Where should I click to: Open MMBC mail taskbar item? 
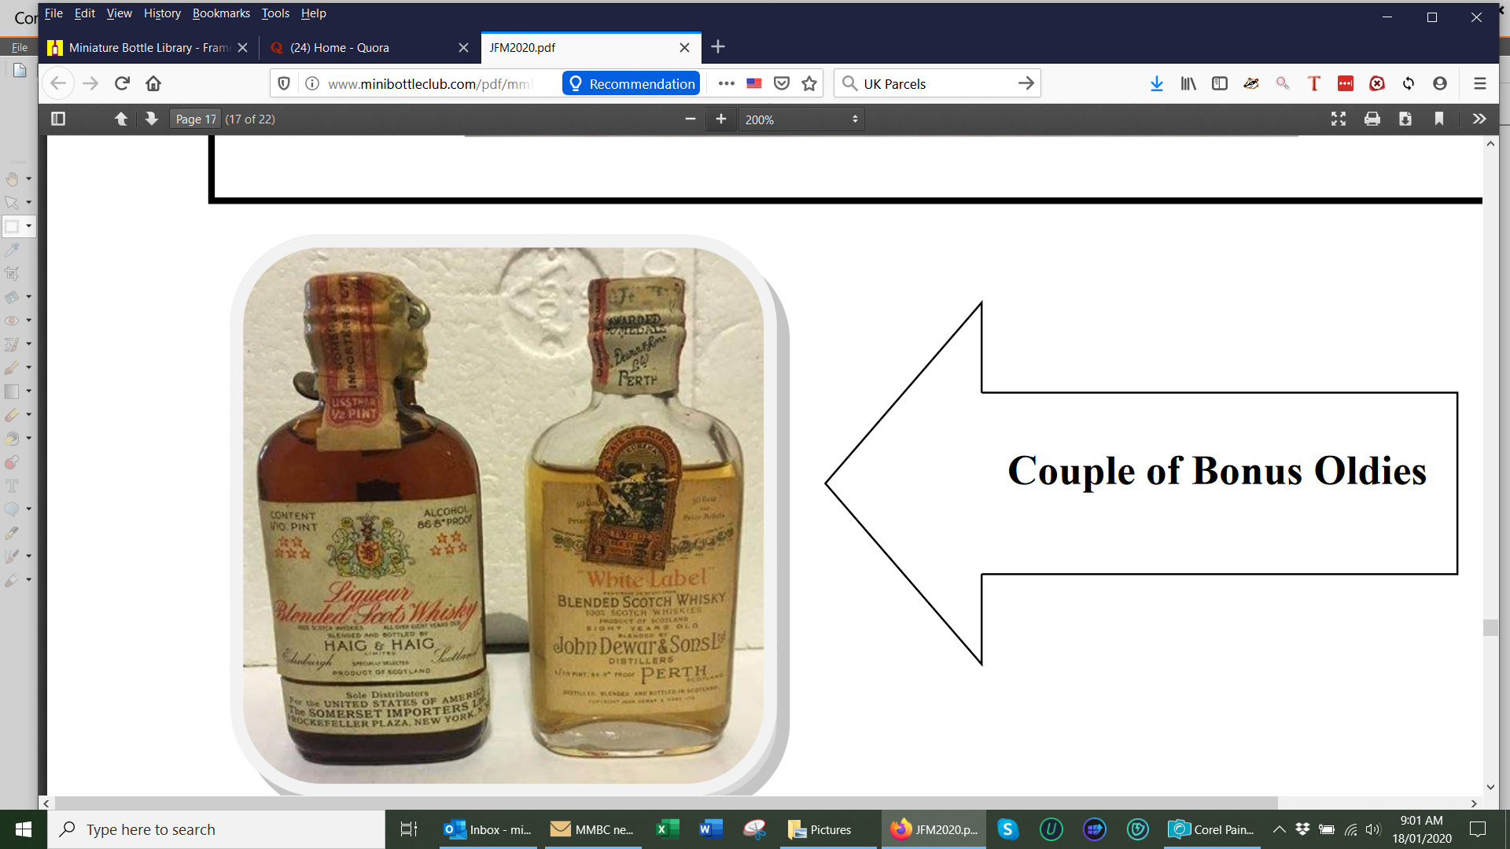pyautogui.click(x=591, y=829)
